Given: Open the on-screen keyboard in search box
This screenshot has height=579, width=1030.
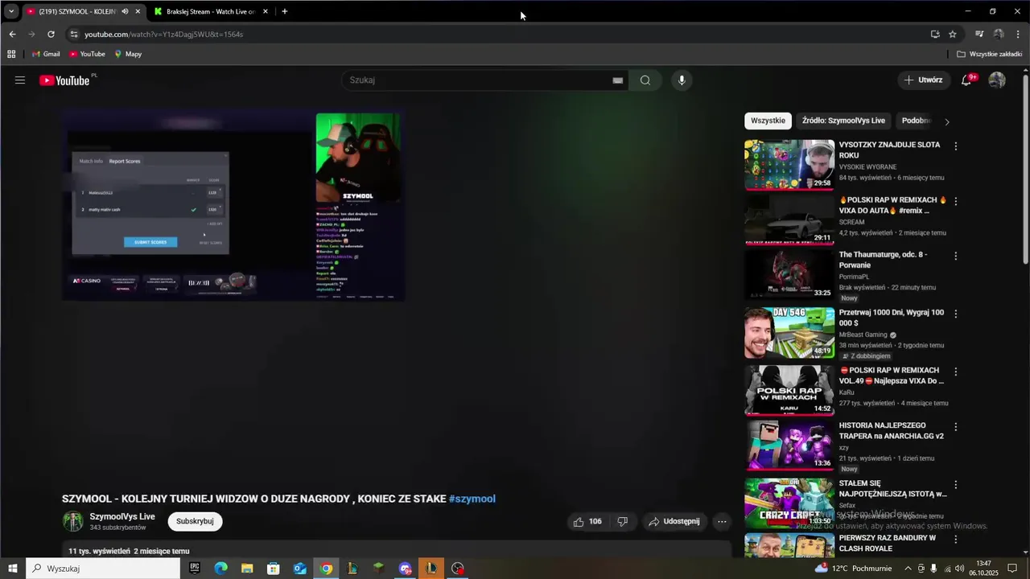Looking at the screenshot, I should pyautogui.click(x=618, y=80).
